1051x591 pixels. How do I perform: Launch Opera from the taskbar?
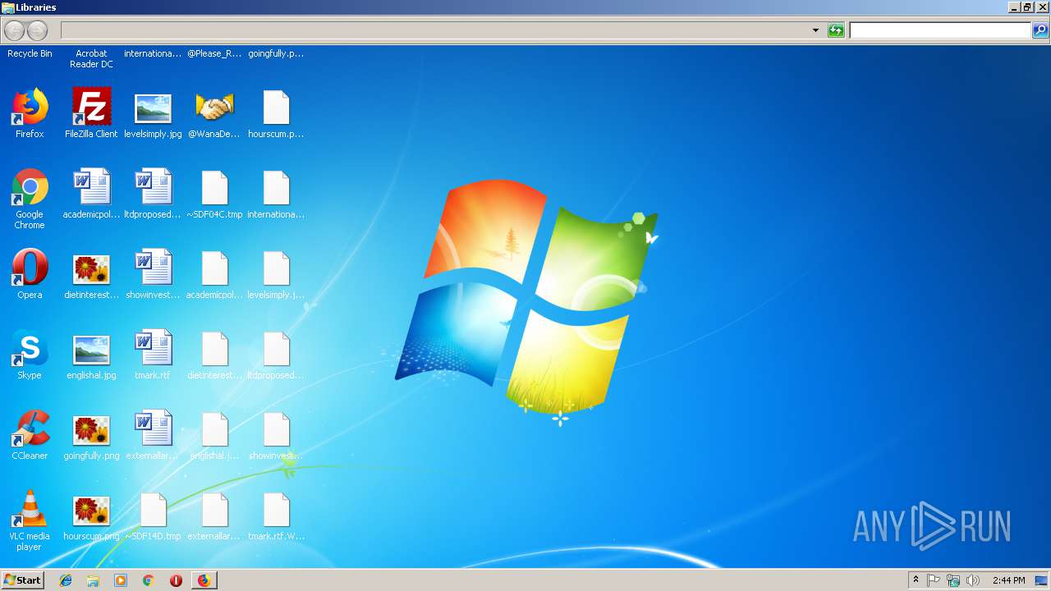tap(176, 580)
